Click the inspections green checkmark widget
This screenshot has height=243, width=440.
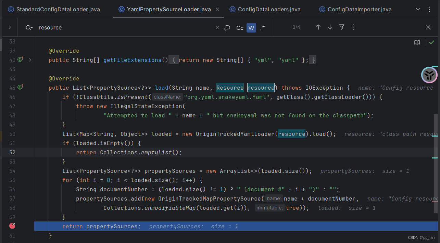431,42
